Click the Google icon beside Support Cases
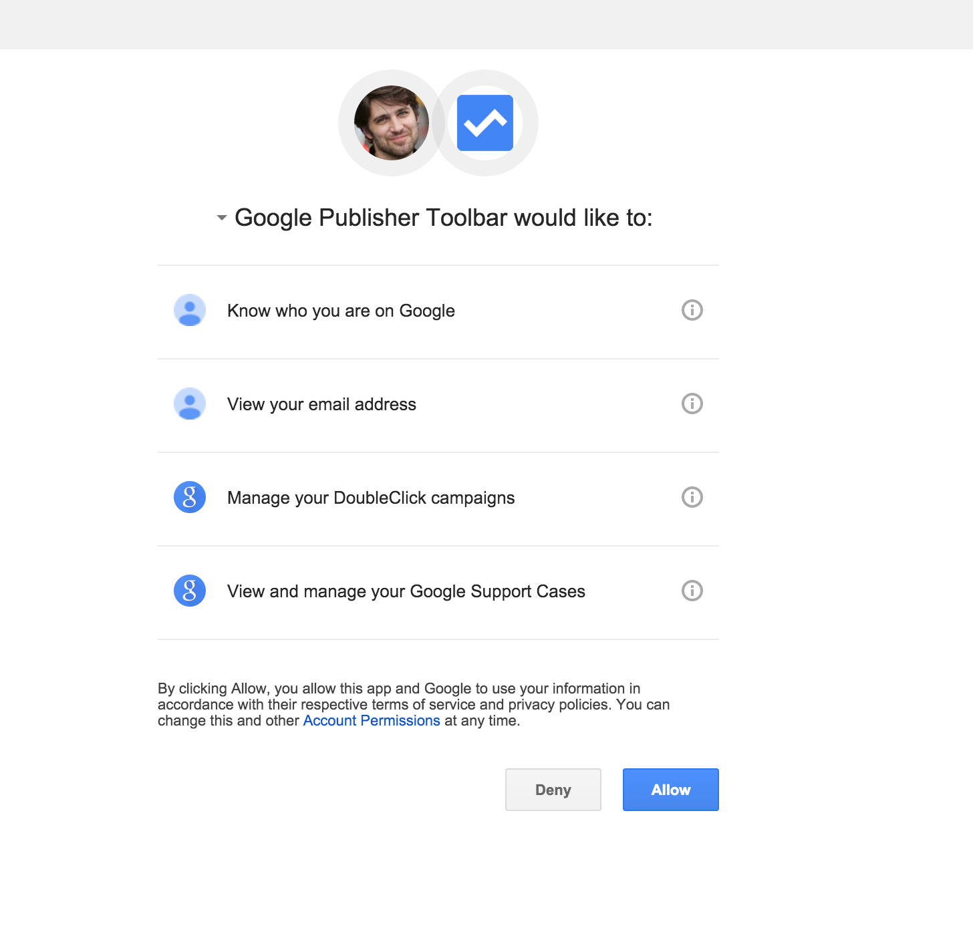Screen dimensions: 973x934 pyautogui.click(x=190, y=591)
